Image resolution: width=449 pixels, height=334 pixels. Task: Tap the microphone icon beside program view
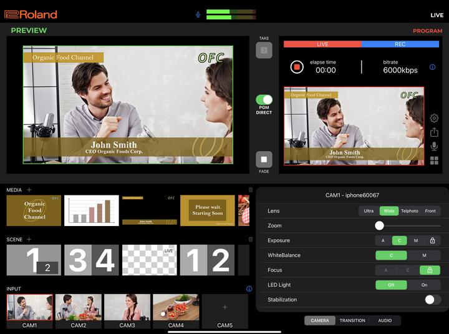(434, 146)
